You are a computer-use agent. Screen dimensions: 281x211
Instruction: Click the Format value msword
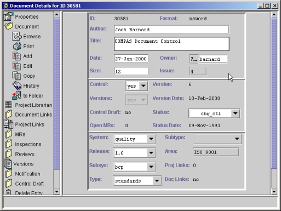point(198,19)
